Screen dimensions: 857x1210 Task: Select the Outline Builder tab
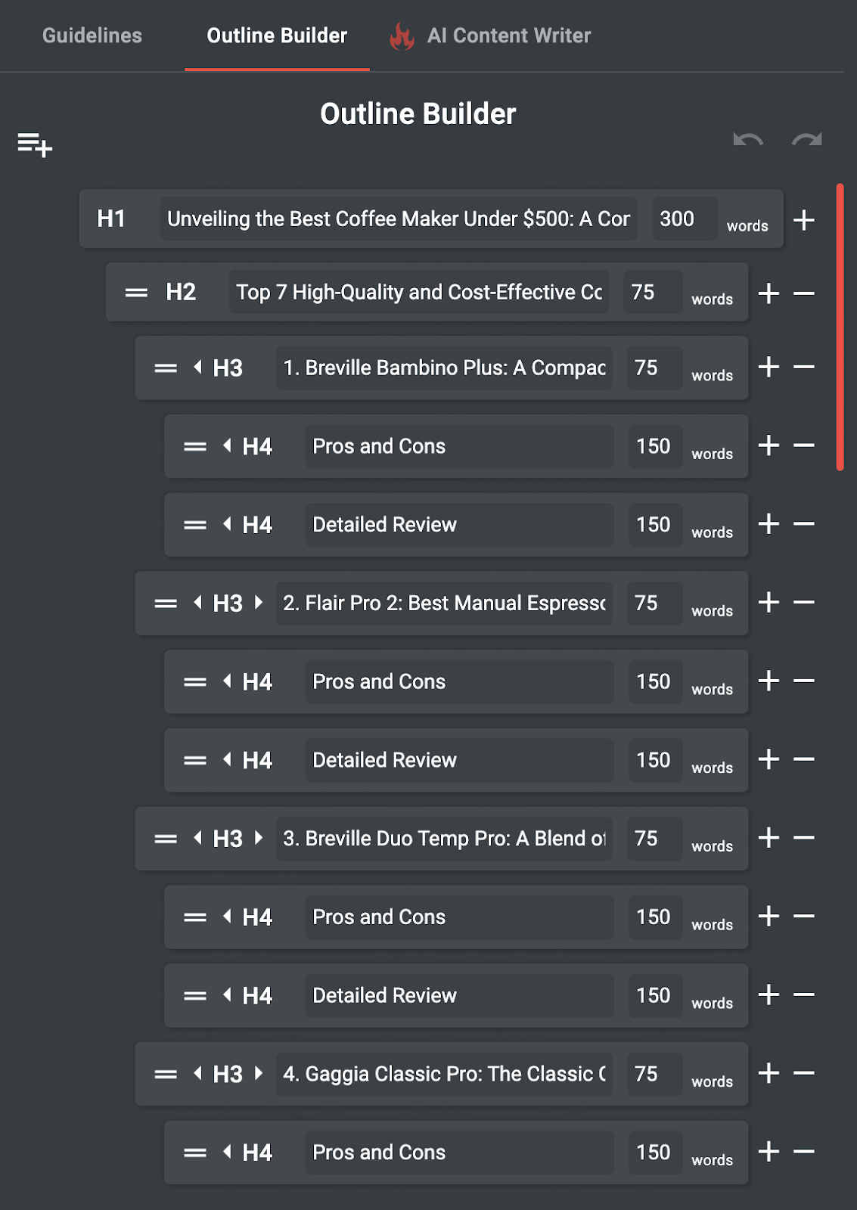point(277,36)
